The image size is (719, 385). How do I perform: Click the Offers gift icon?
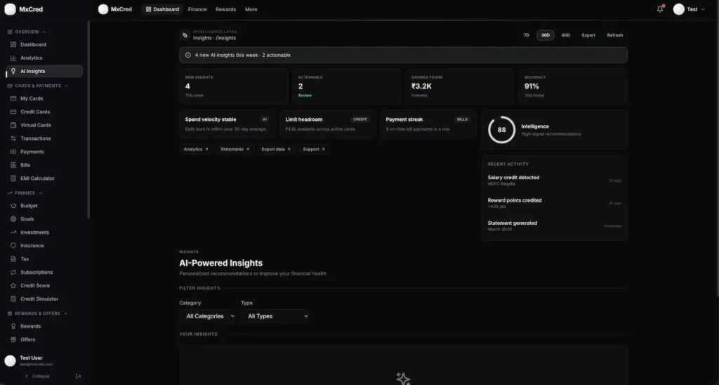pyautogui.click(x=13, y=339)
